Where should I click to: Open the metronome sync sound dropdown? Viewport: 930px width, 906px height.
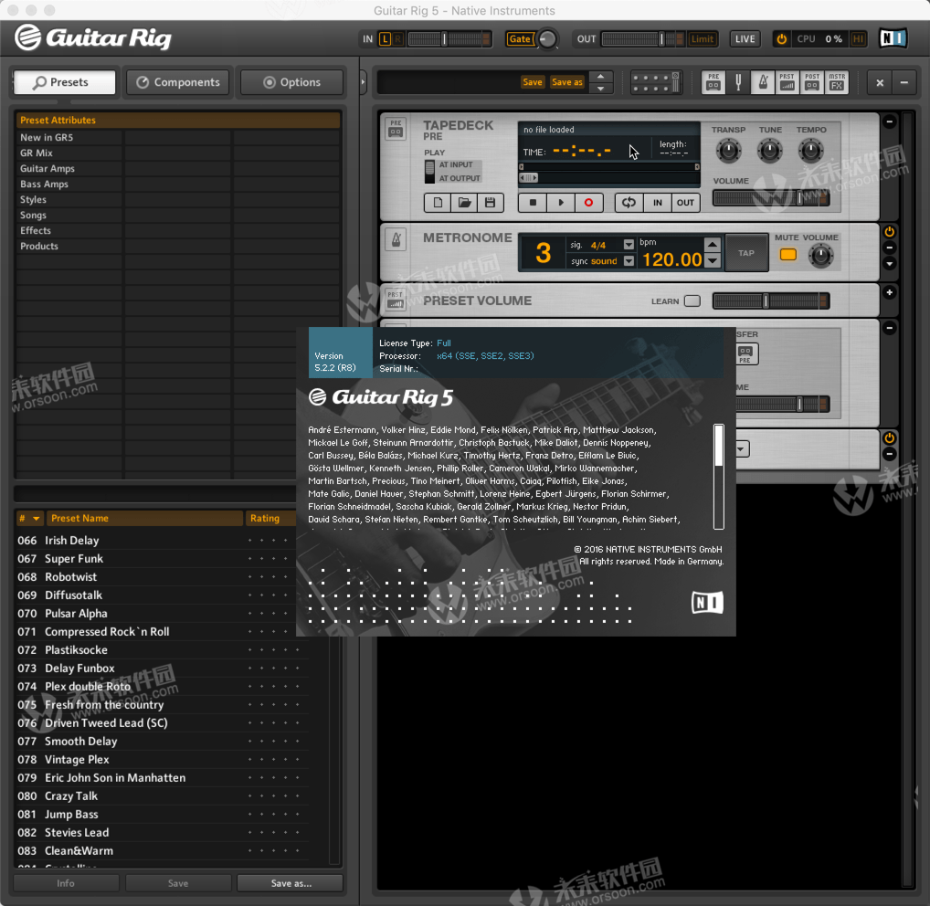coord(629,261)
